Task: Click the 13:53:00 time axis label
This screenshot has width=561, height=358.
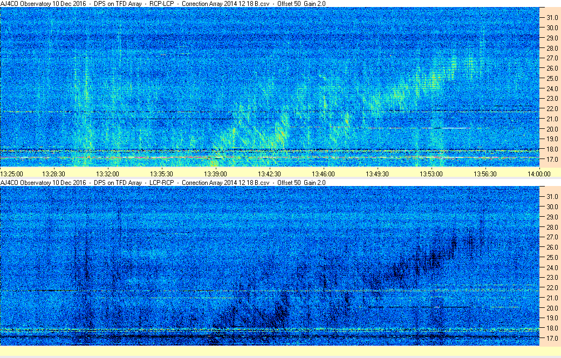Action: click(x=431, y=174)
